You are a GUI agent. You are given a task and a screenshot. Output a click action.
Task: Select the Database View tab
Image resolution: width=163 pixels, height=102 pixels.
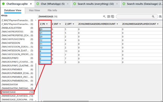13,10
